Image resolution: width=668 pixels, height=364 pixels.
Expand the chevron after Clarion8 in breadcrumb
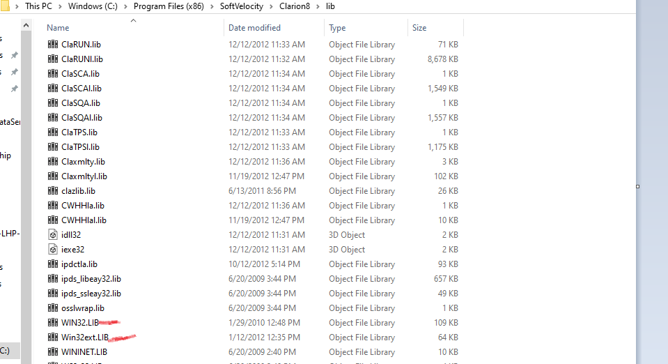320,7
